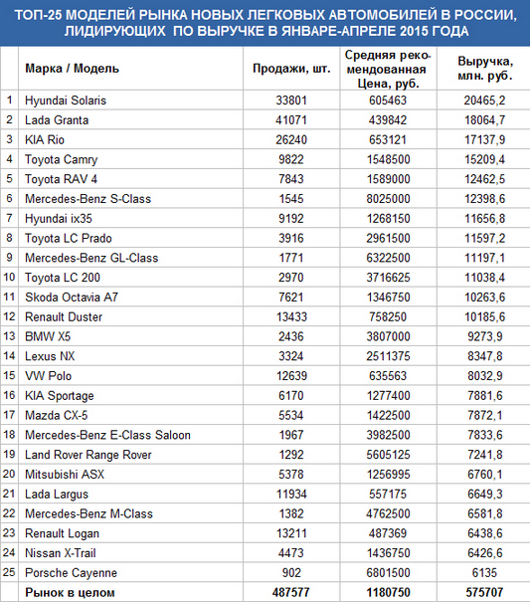Click the KIA Rio row name
The image size is (530, 602).
45,139
